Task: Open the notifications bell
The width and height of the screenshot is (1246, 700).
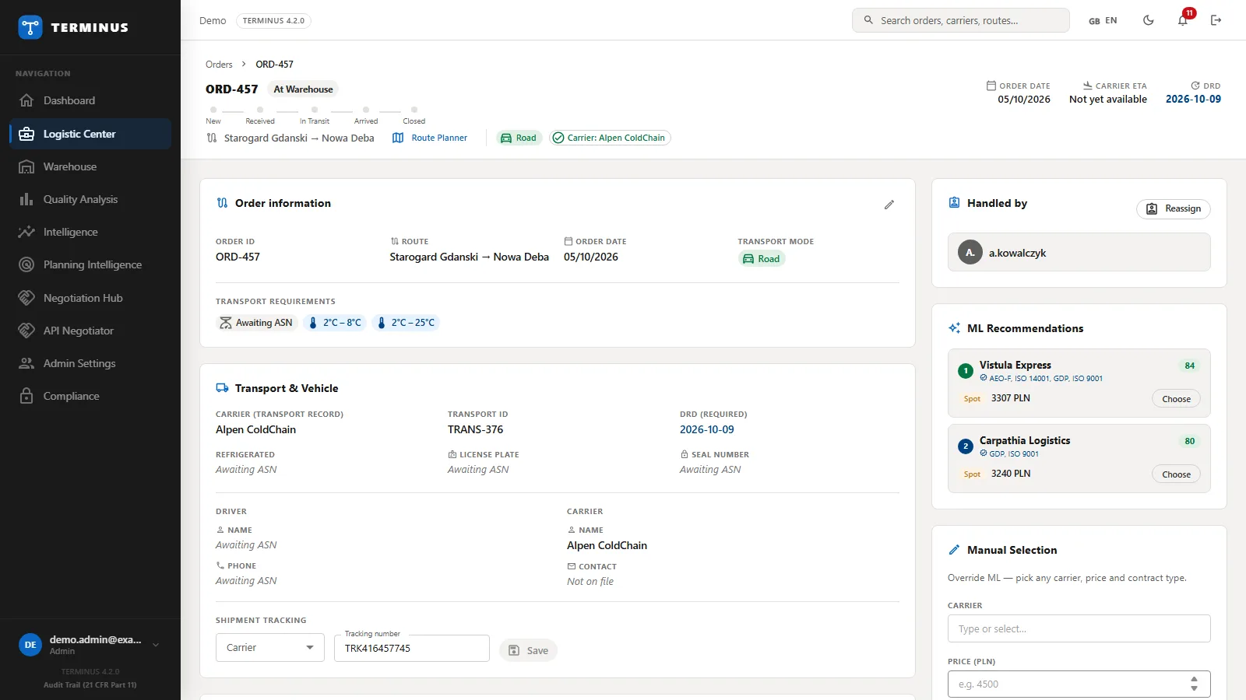Action: pyautogui.click(x=1182, y=21)
